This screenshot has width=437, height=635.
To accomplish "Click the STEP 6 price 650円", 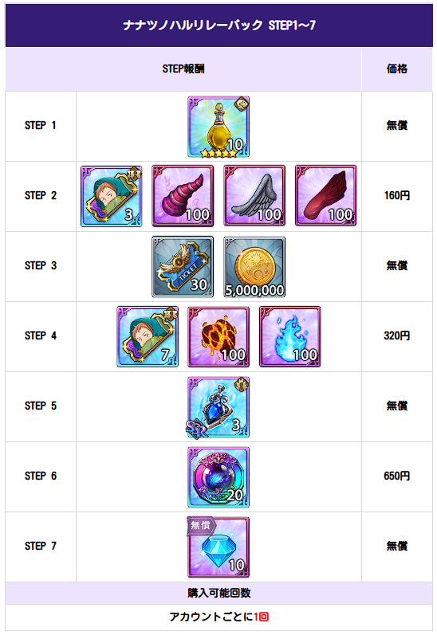I will (x=397, y=476).
